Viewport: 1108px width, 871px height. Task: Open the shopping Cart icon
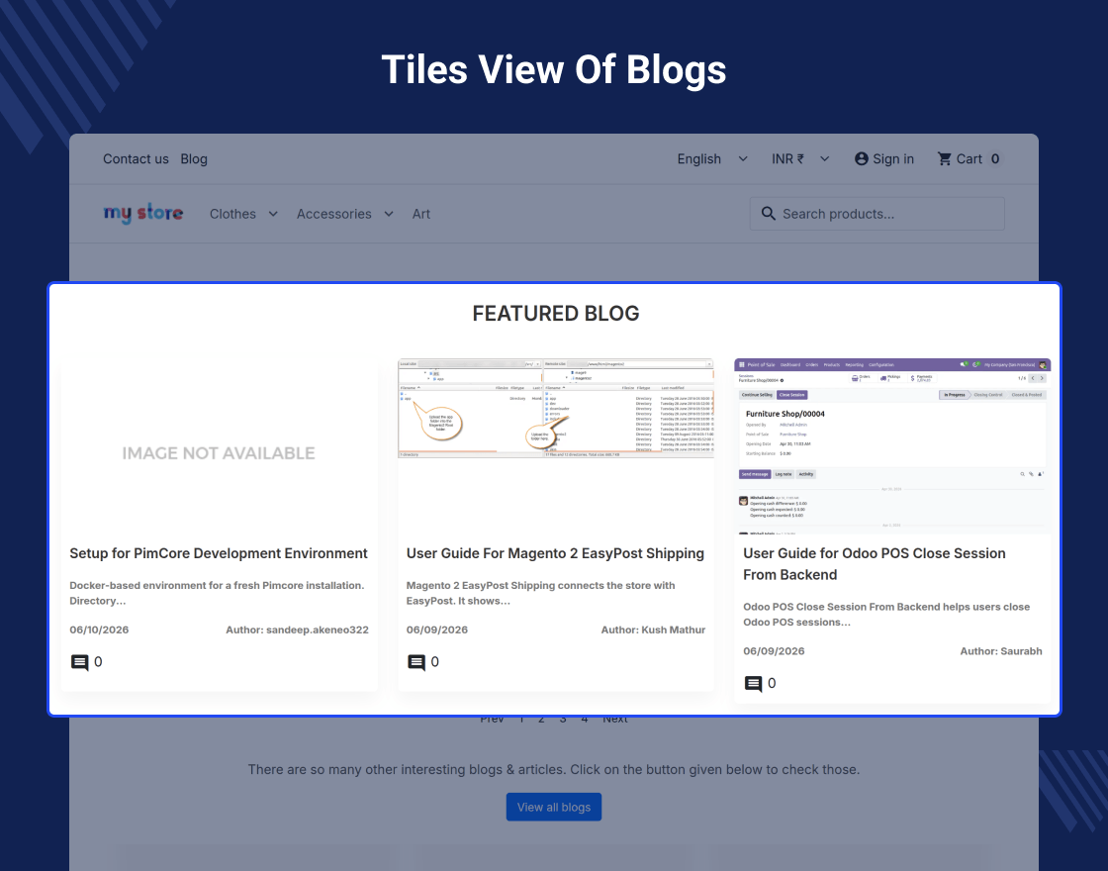944,159
